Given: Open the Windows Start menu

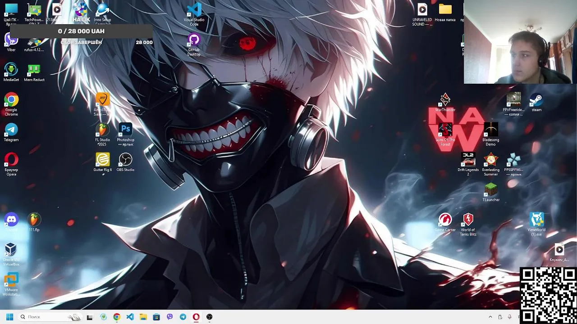Looking at the screenshot, I should [x=9, y=317].
